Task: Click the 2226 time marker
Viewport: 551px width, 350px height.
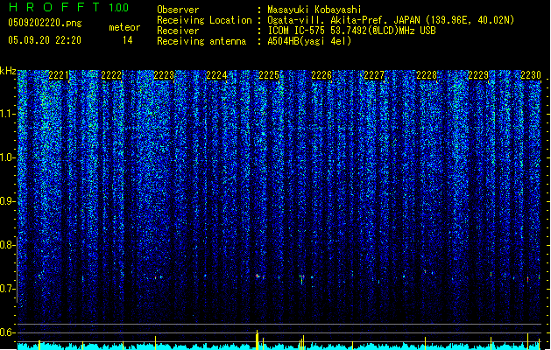Action: point(321,75)
